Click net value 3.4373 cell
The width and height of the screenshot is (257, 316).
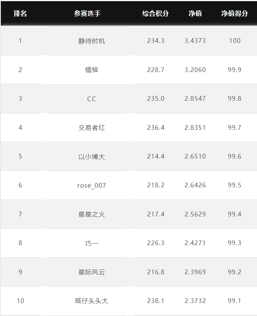click(195, 41)
